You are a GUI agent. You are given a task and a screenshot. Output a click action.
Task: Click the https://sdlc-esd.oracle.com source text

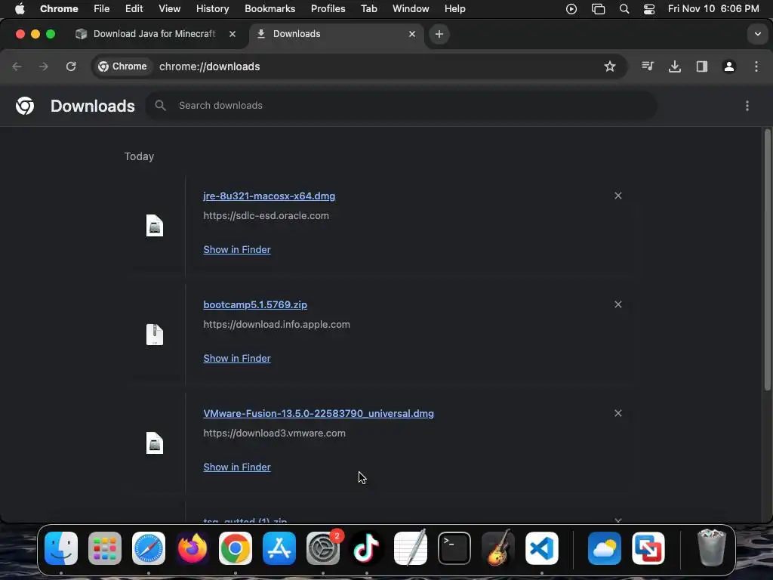(x=266, y=215)
